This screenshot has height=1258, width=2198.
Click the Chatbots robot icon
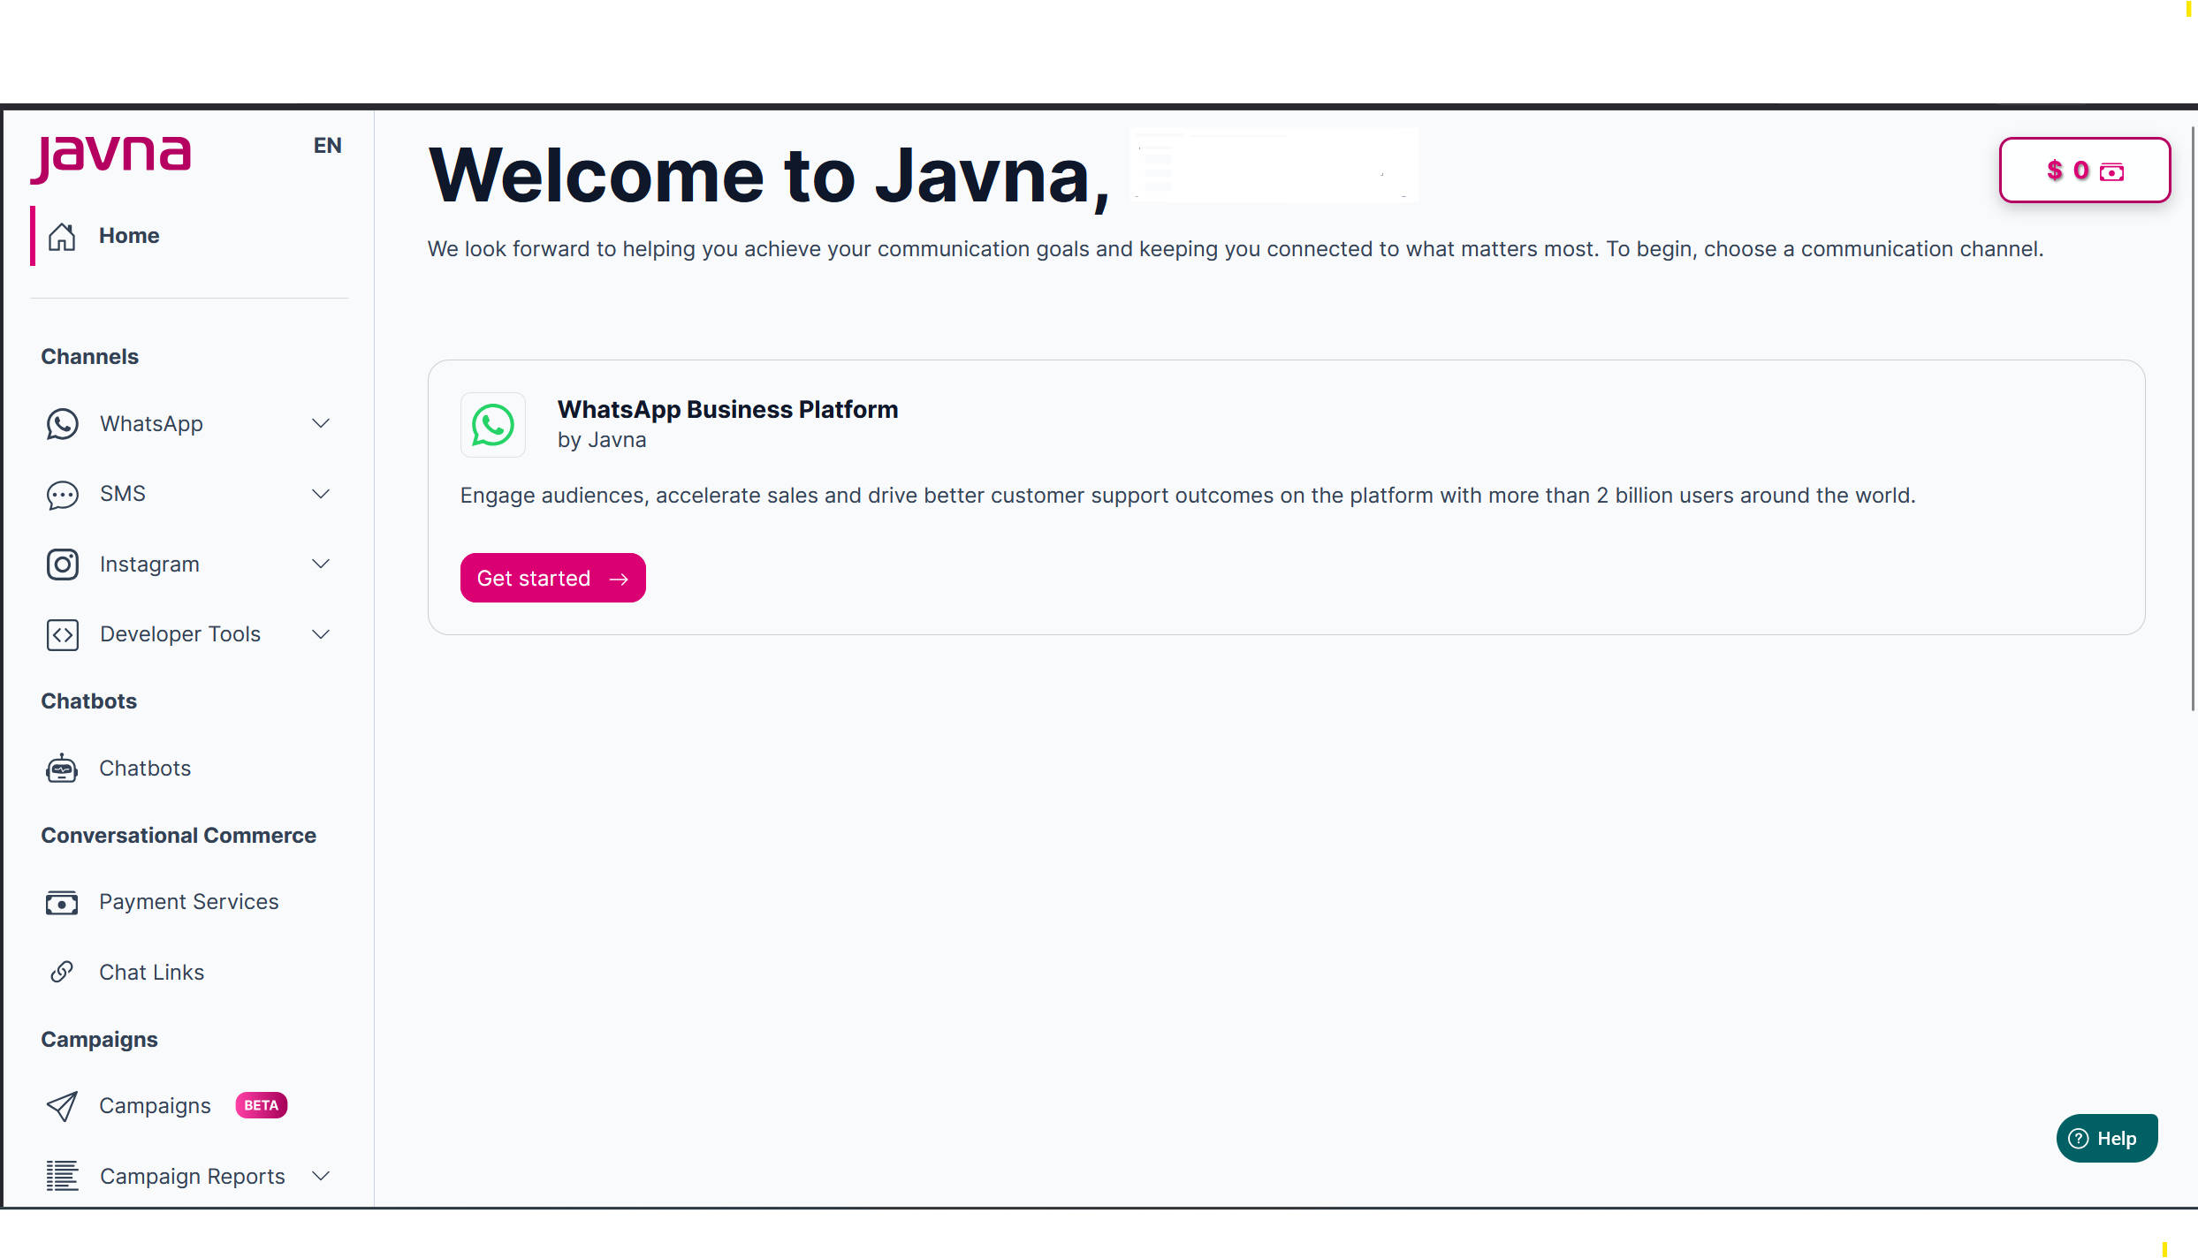(62, 769)
